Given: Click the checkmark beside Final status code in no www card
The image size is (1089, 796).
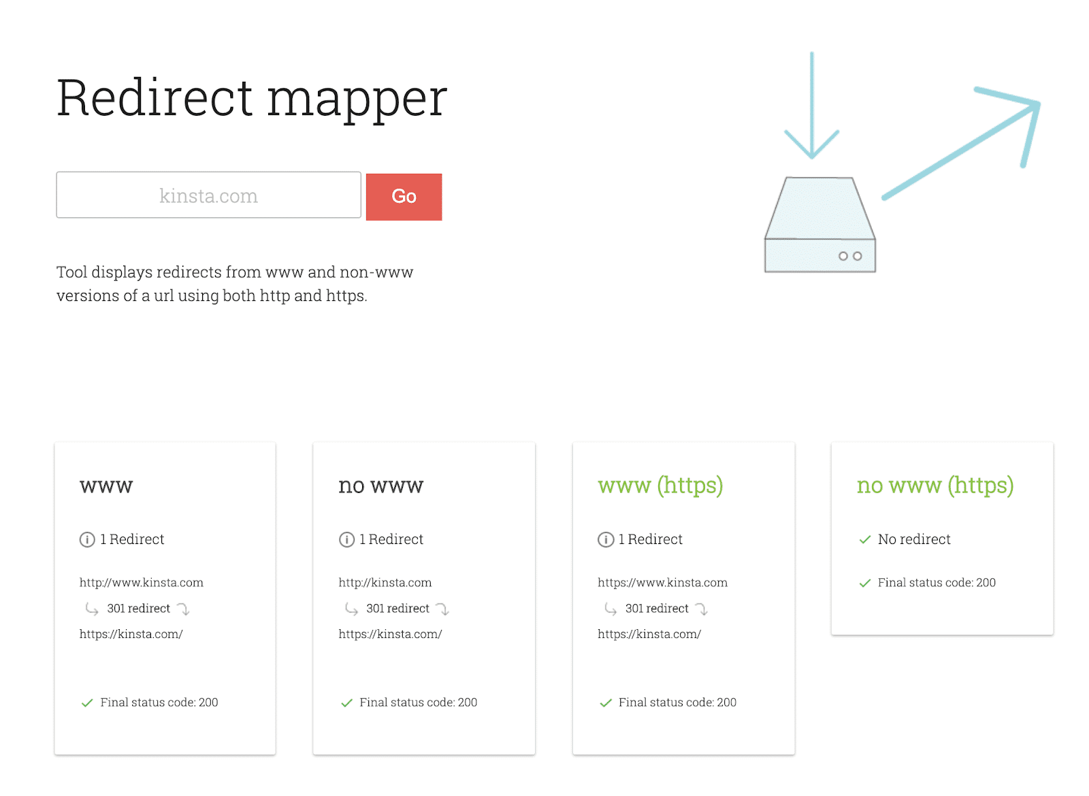Looking at the screenshot, I should coord(346,702).
